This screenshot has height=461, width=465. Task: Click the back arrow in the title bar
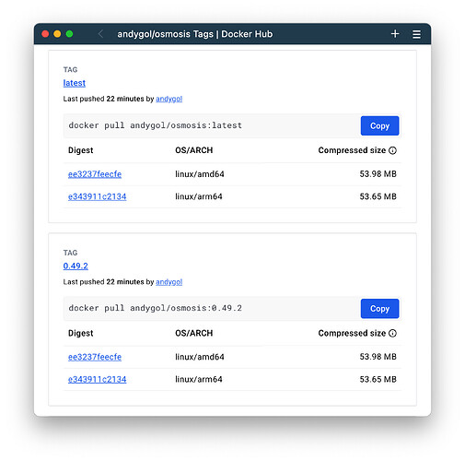(100, 34)
